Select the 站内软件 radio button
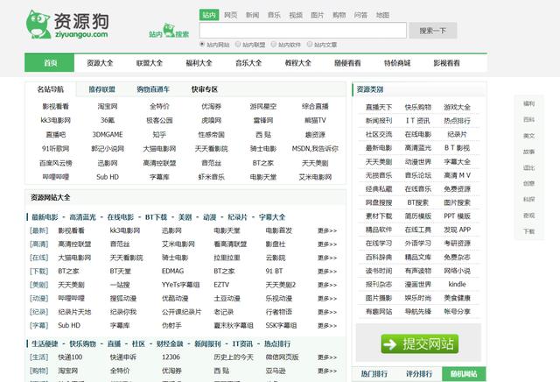Screen dimensions: 560x382 tap(274, 44)
